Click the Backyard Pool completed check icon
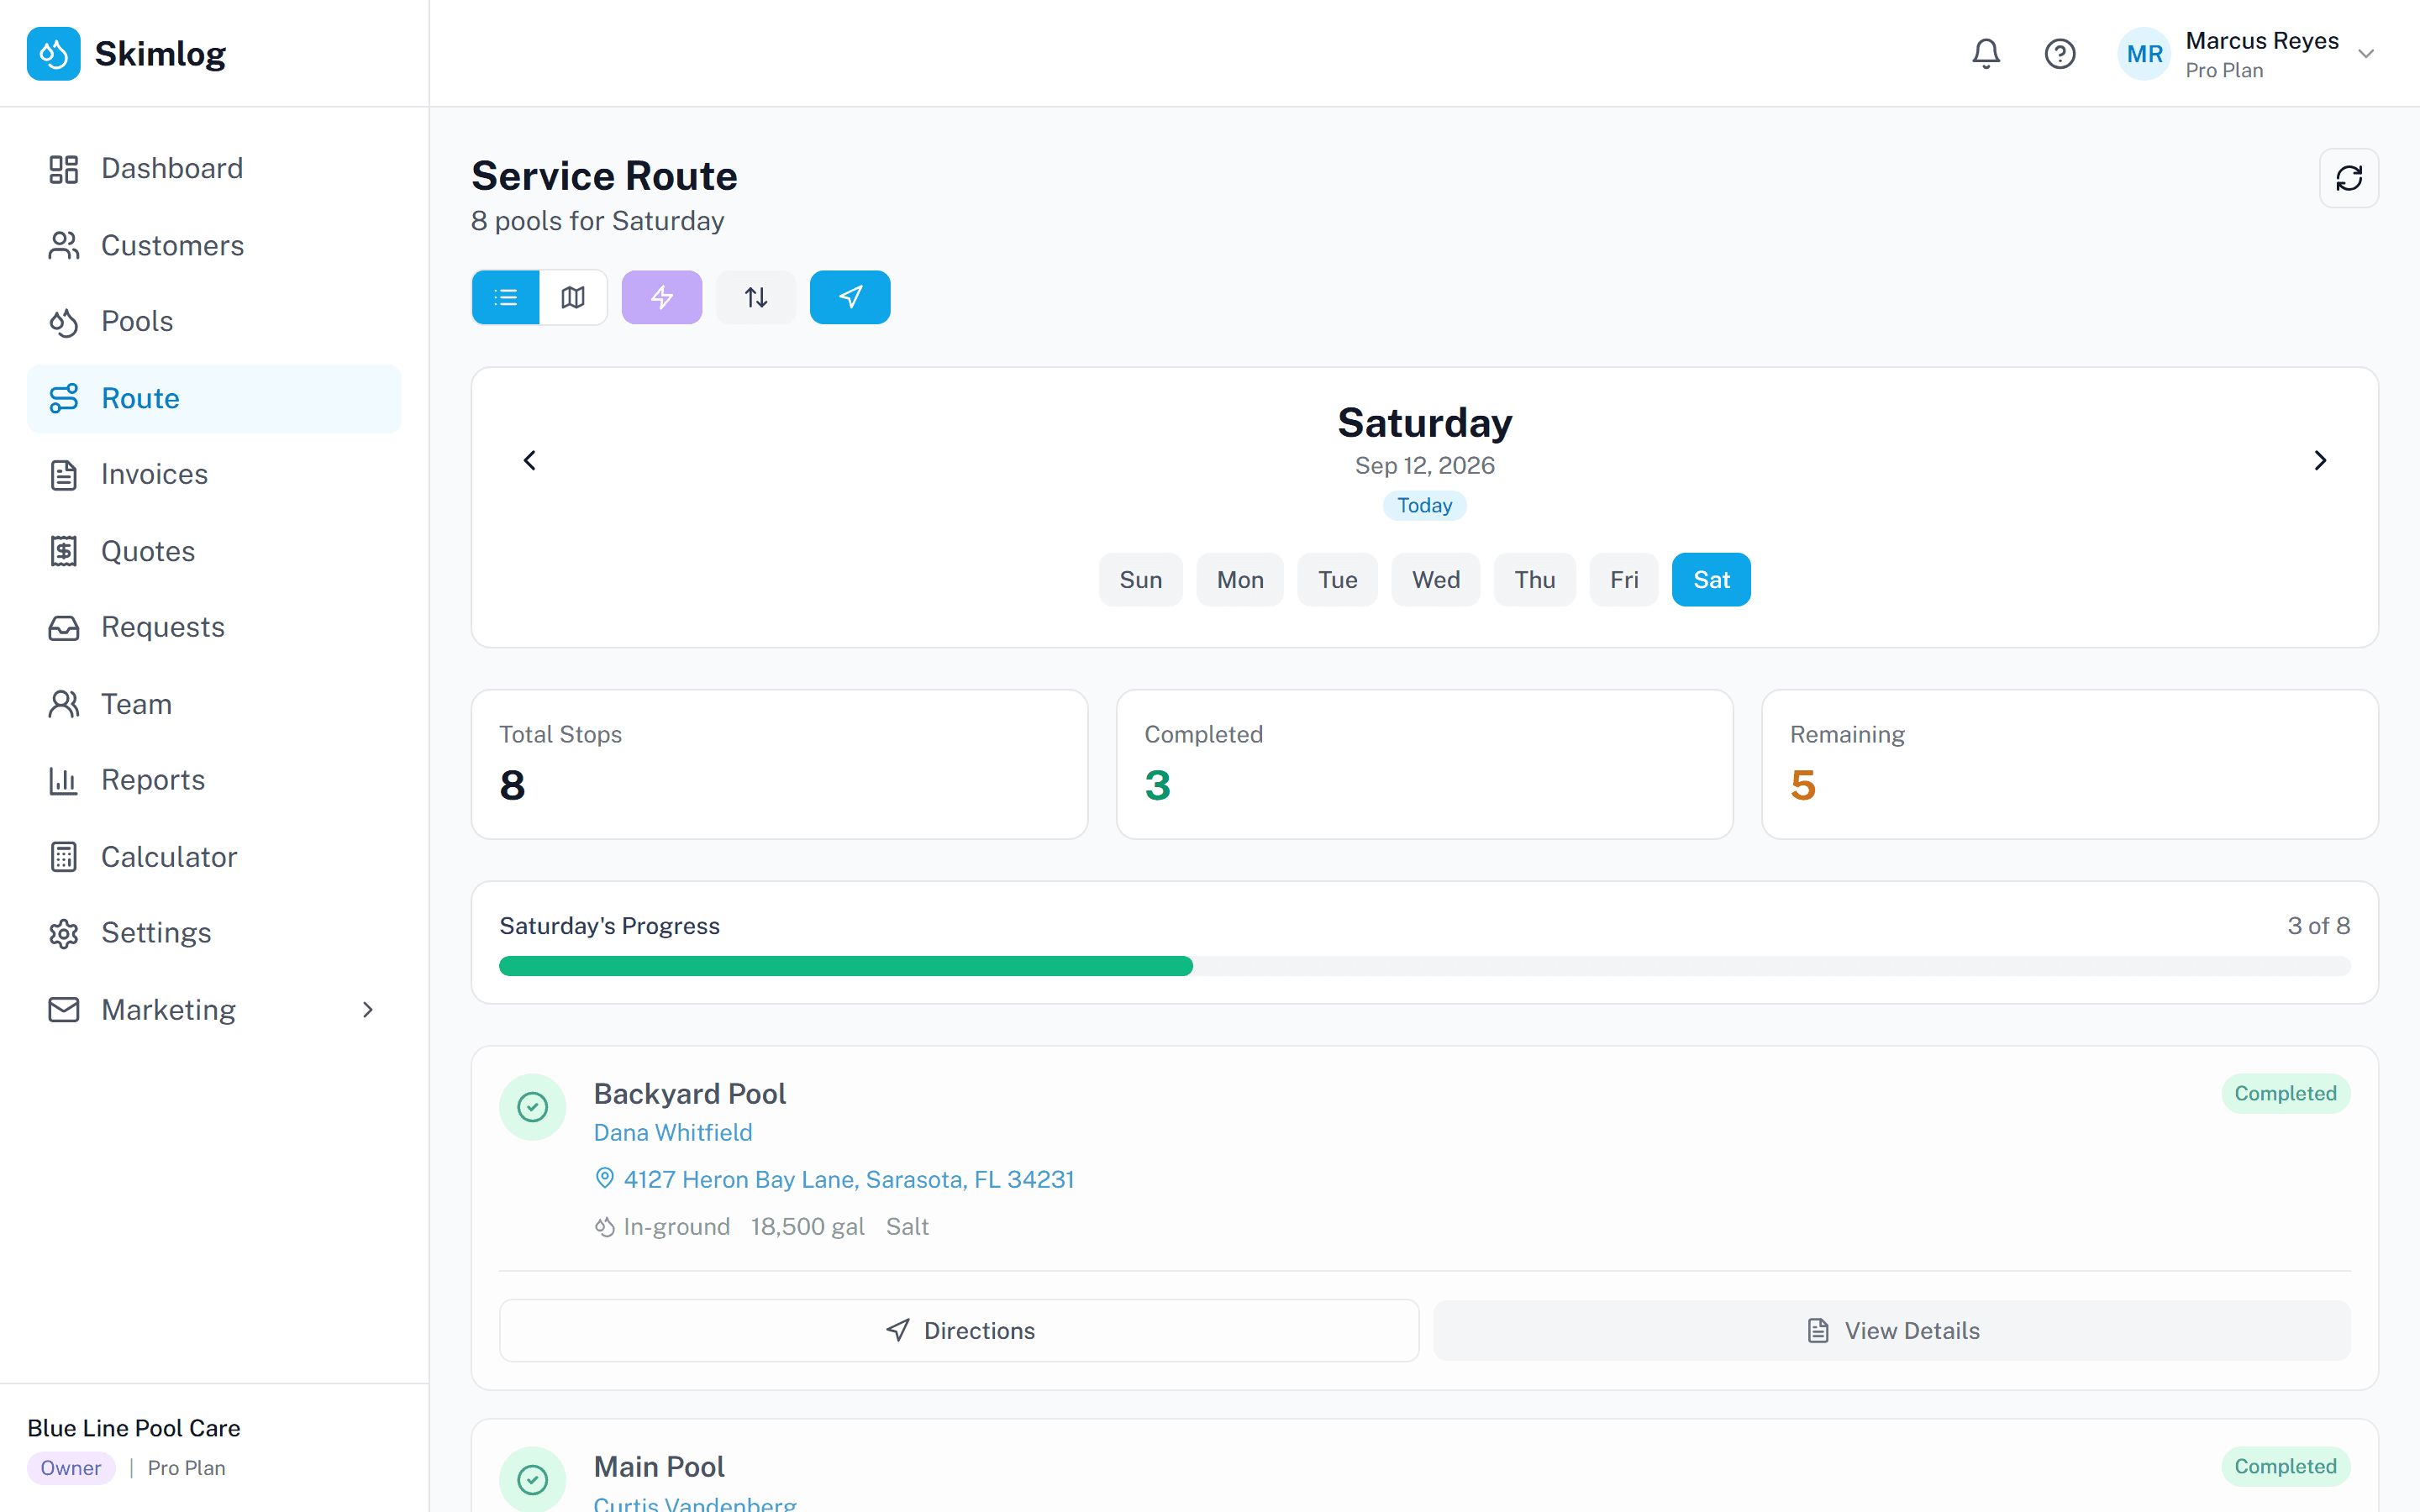Viewport: 2420px width, 1512px height. [x=533, y=1107]
